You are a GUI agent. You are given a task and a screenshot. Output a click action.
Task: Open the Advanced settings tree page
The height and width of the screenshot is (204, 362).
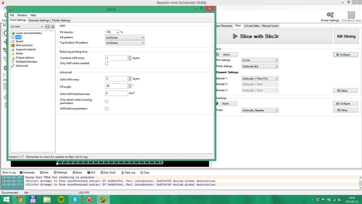[22, 66]
